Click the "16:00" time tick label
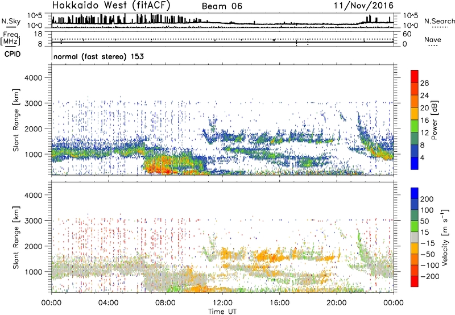 tap(279, 303)
